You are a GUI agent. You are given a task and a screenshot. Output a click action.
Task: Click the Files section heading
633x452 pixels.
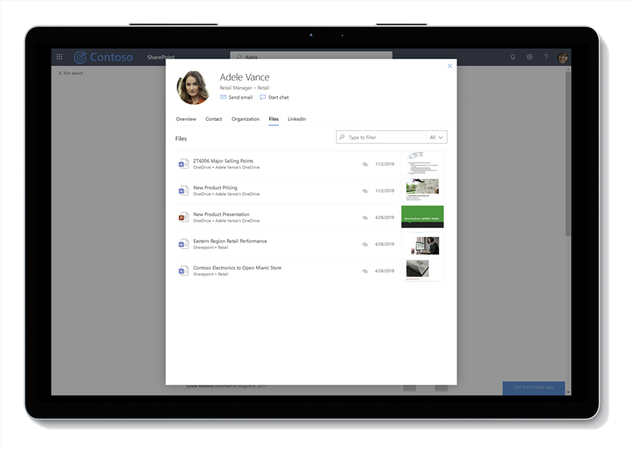point(181,139)
